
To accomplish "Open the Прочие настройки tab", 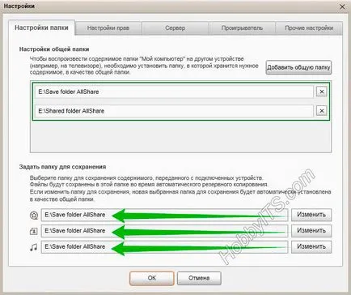I will tap(309, 28).
